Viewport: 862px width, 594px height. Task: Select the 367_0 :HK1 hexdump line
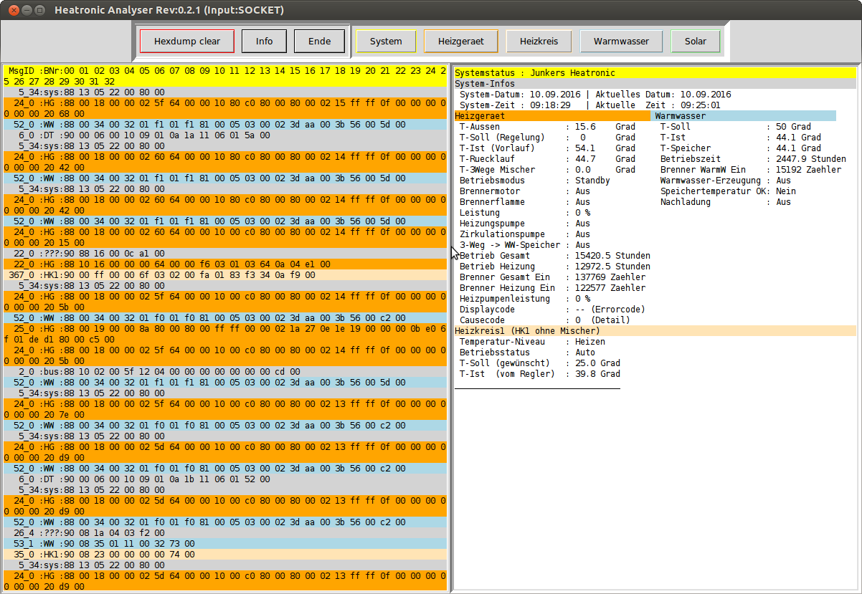(225, 275)
